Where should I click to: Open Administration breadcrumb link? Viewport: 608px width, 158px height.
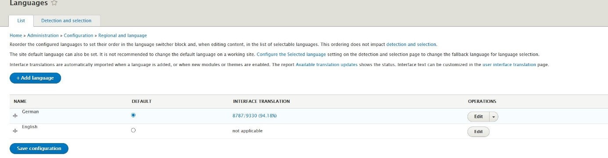[43, 35]
